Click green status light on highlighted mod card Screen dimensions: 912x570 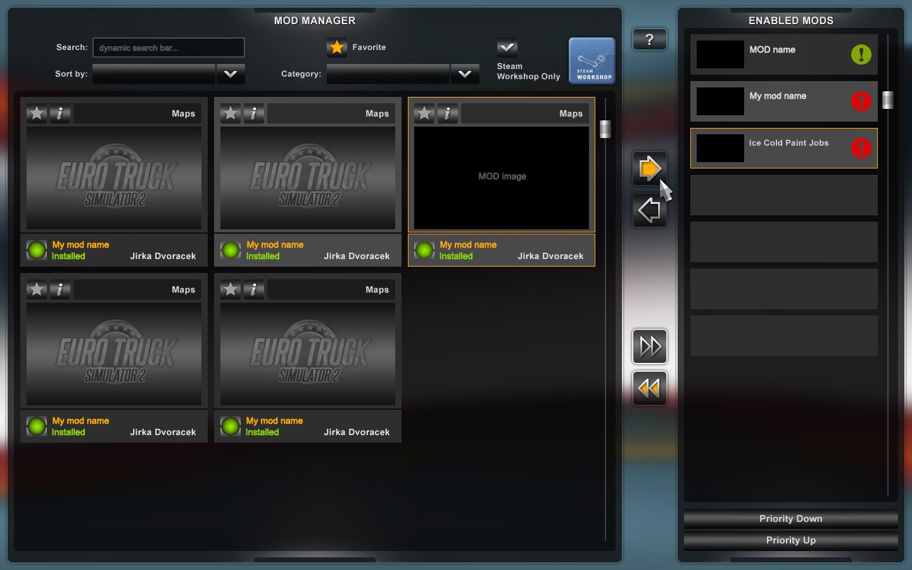(x=424, y=250)
